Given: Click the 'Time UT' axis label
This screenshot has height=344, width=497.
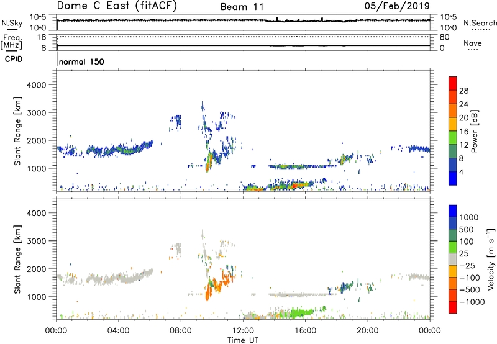Looking at the screenshot, I should click(x=243, y=340).
